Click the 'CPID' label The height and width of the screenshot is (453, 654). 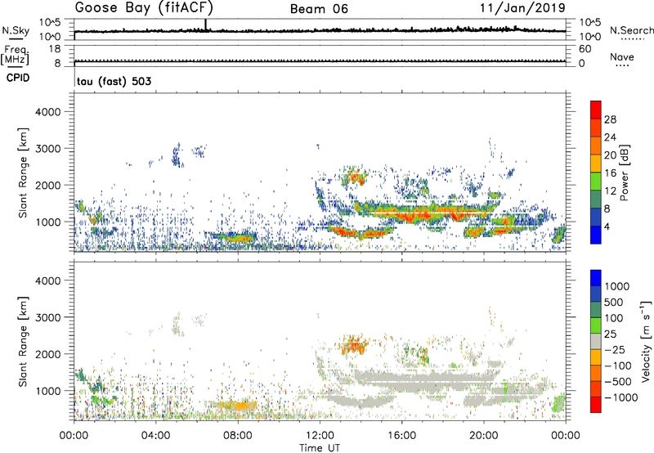pos(18,78)
